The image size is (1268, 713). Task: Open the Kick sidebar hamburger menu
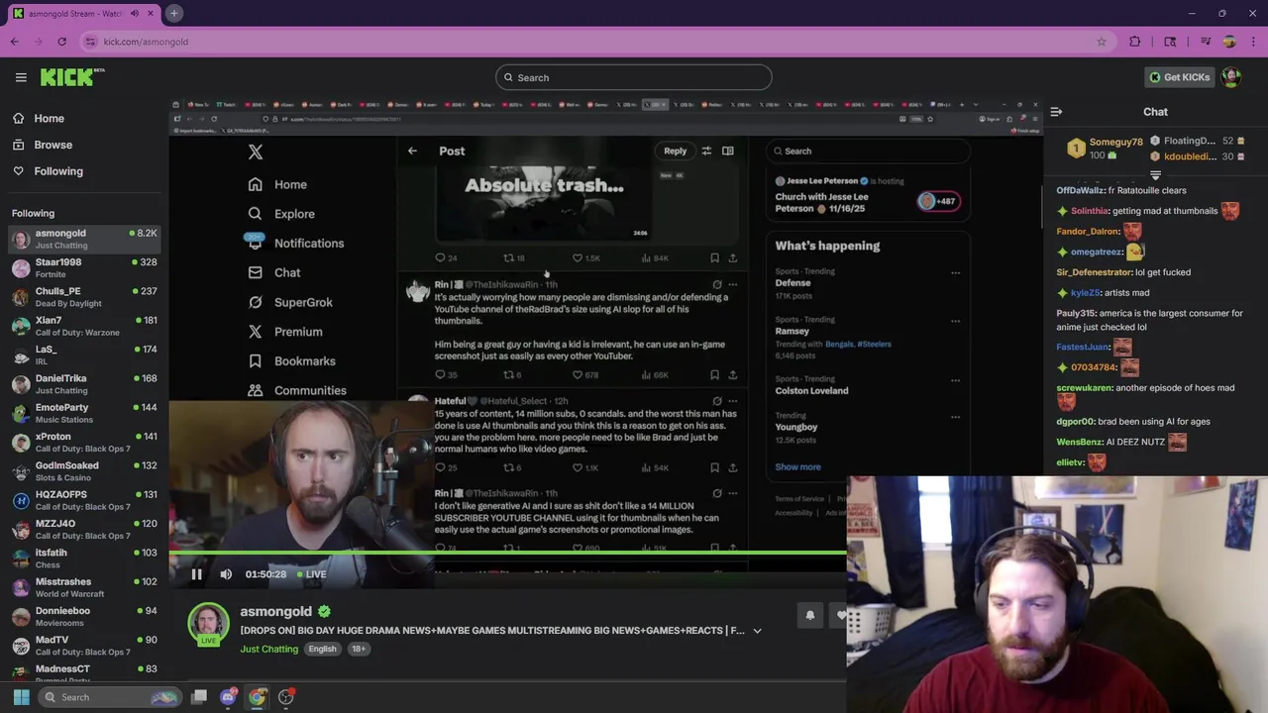tap(21, 77)
